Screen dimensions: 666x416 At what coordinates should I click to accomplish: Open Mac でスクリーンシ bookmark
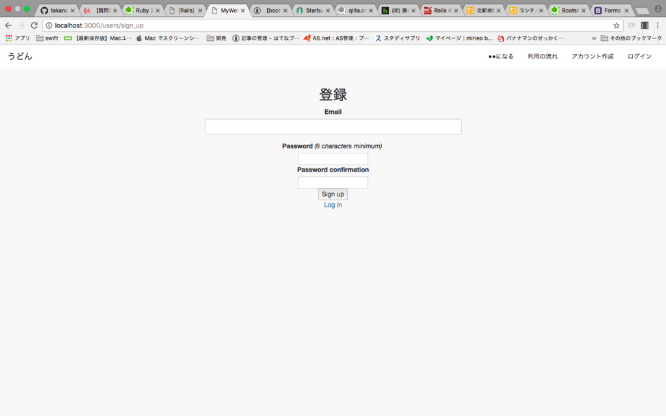(x=167, y=38)
